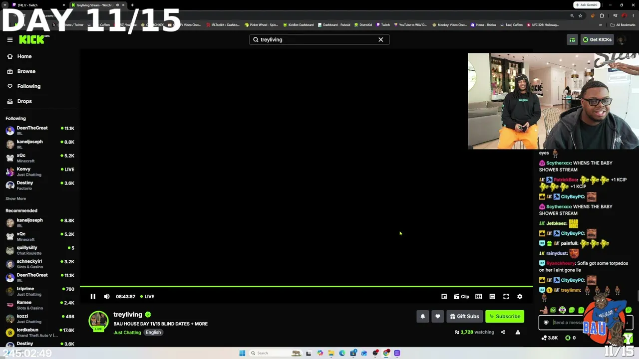The height and width of the screenshot is (359, 639).
Task: Click the treyliving channel avatar
Action: 98,321
